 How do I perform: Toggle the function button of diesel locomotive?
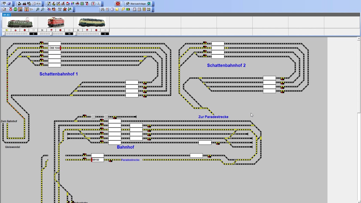pyautogui.click(x=105, y=30)
